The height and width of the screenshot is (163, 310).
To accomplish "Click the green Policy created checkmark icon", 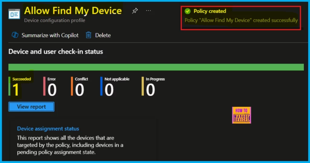I will pyautogui.click(x=187, y=11).
